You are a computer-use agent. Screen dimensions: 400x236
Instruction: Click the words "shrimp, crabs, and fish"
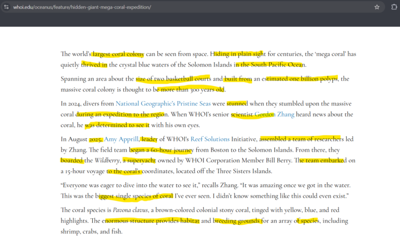click(x=91, y=232)
